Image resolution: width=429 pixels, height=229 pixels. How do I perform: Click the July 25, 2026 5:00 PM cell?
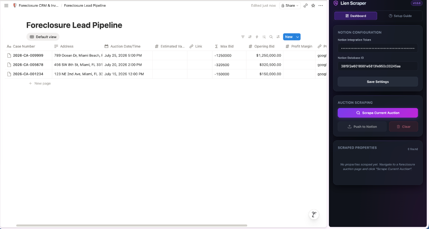point(127,56)
